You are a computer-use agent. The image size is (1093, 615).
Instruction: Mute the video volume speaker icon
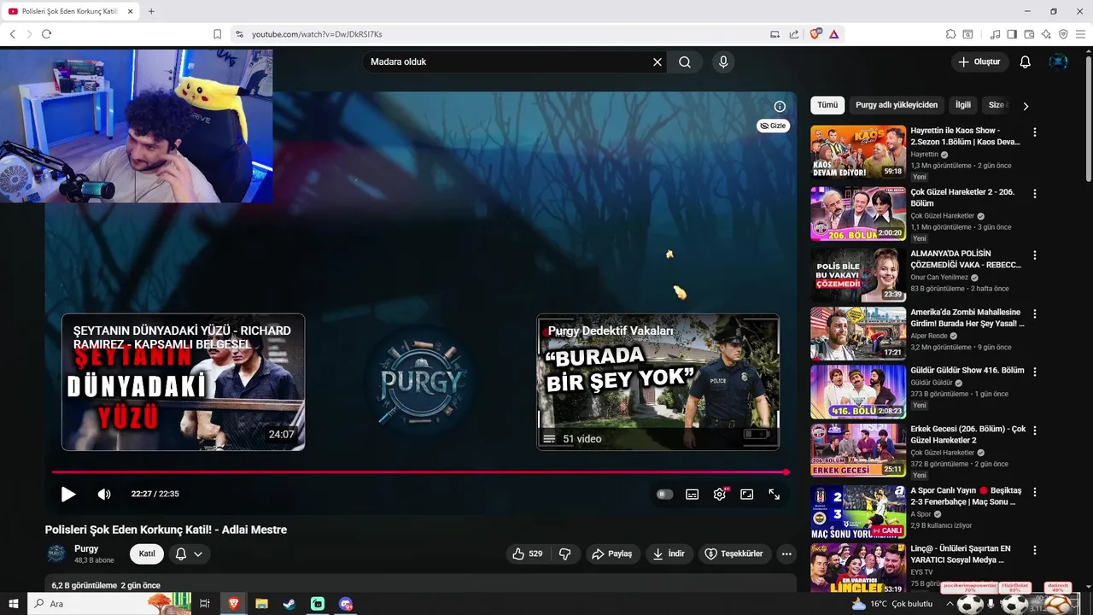pos(104,494)
